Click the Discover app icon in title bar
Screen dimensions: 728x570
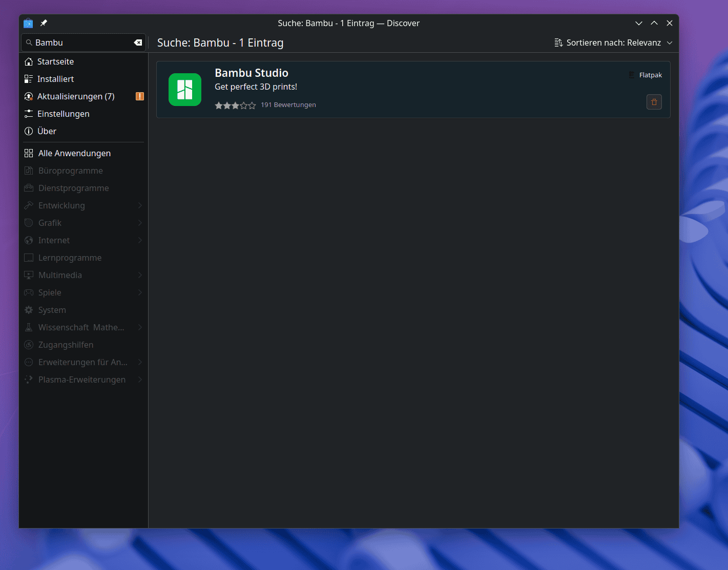[x=28, y=23]
